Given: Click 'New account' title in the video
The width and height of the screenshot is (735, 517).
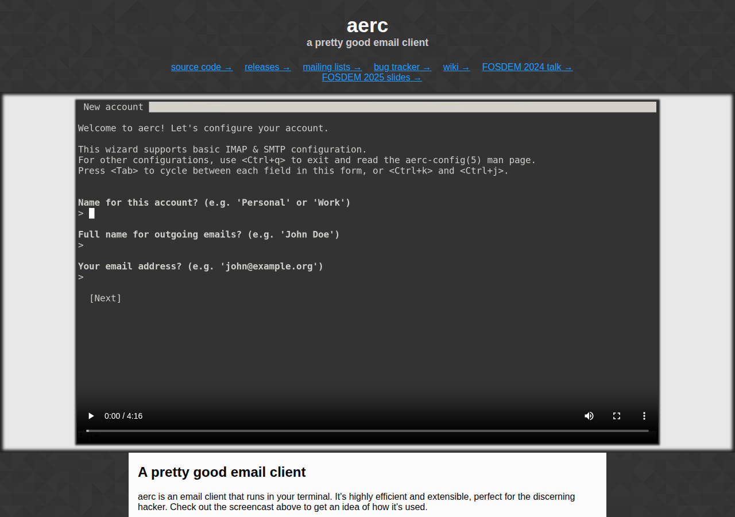Looking at the screenshot, I should [x=113, y=107].
